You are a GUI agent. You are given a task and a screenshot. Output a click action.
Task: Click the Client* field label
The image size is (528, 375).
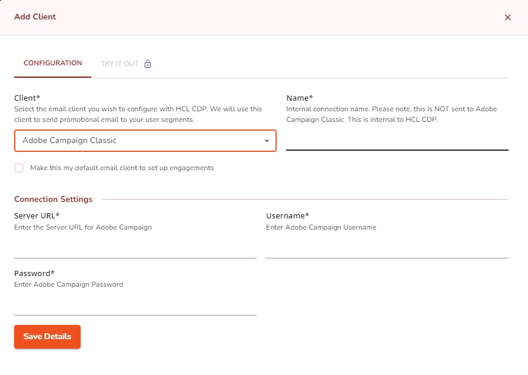(26, 98)
